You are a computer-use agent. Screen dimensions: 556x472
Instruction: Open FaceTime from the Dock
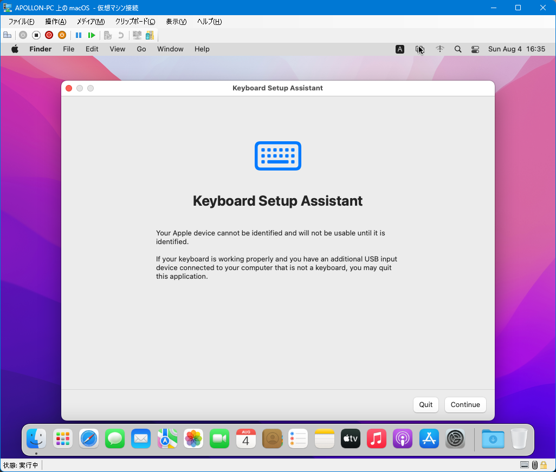click(x=219, y=439)
